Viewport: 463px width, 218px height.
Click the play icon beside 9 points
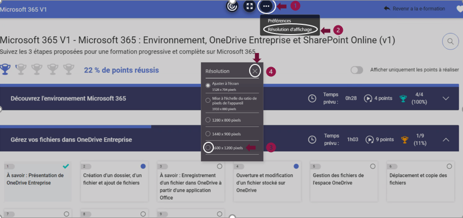369,139
